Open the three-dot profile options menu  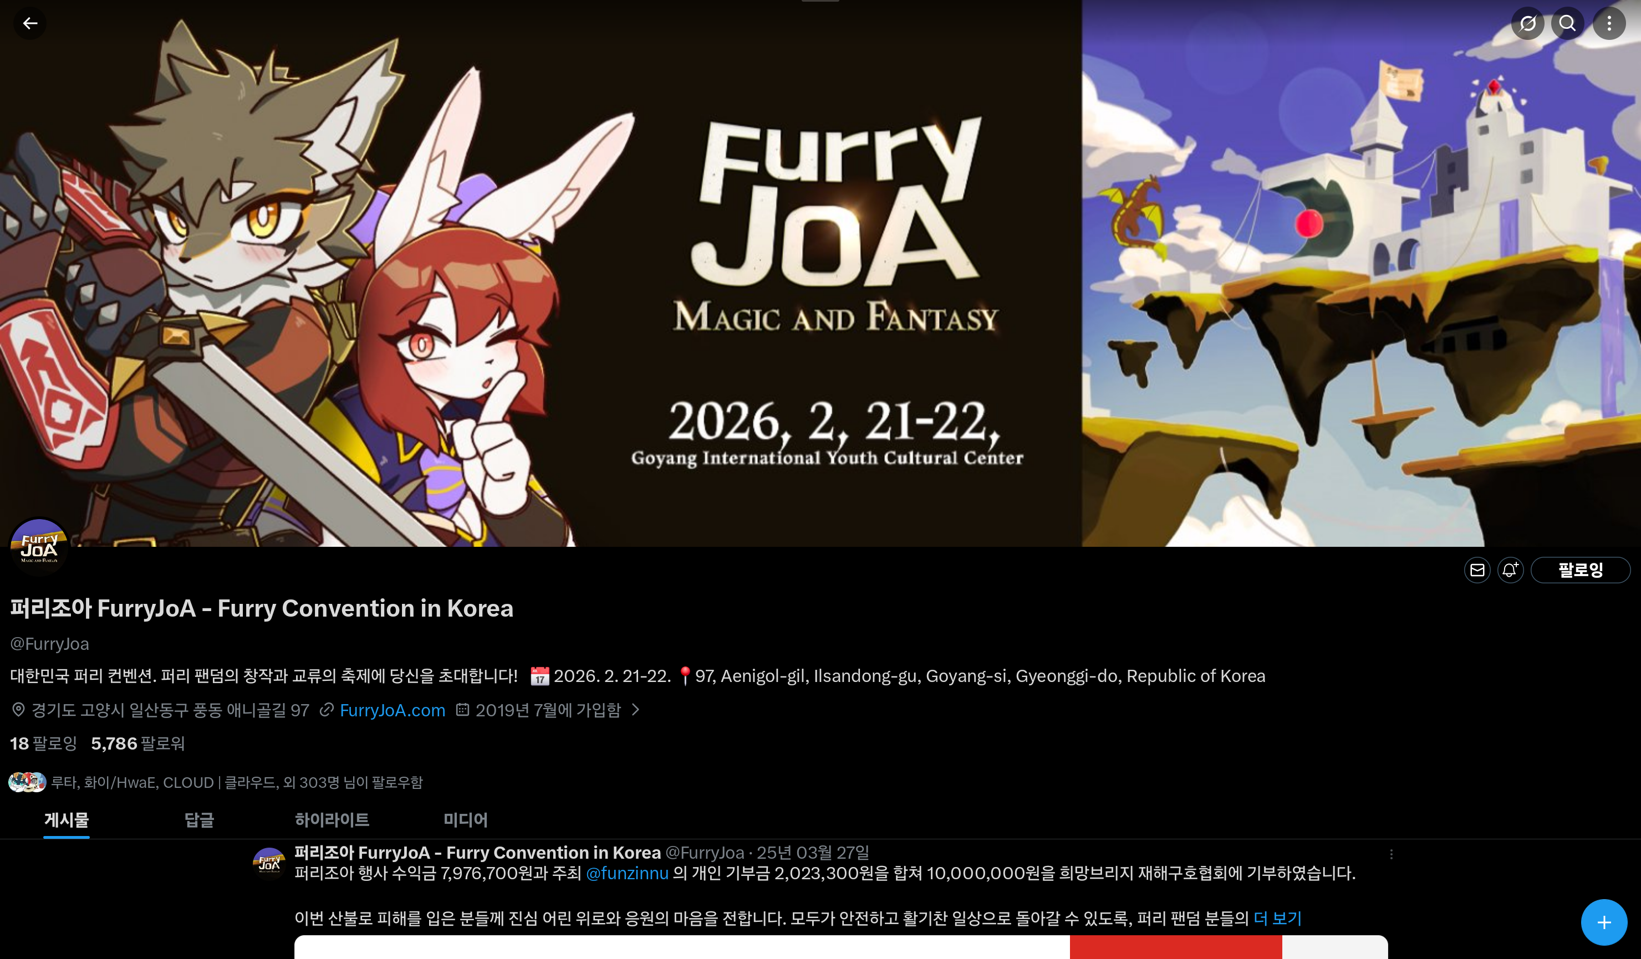(1609, 23)
